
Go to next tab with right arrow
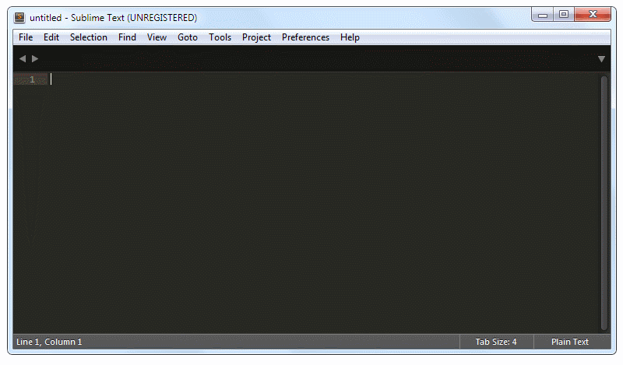35,59
